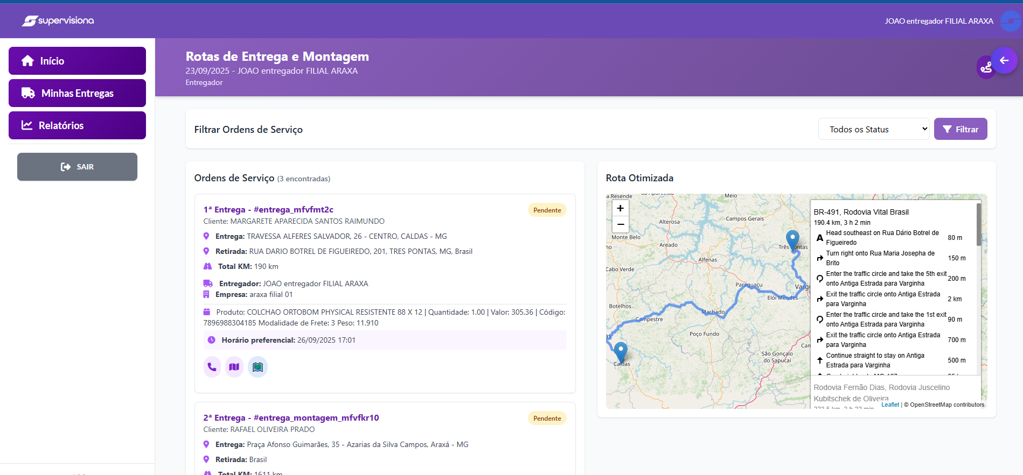Viewport: 1023px width, 475px height.
Task: Open the Leaflet attribution link
Action: pyautogui.click(x=890, y=405)
